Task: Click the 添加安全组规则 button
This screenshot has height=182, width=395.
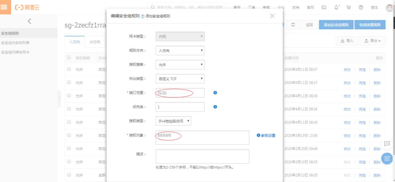Action: point(336,24)
